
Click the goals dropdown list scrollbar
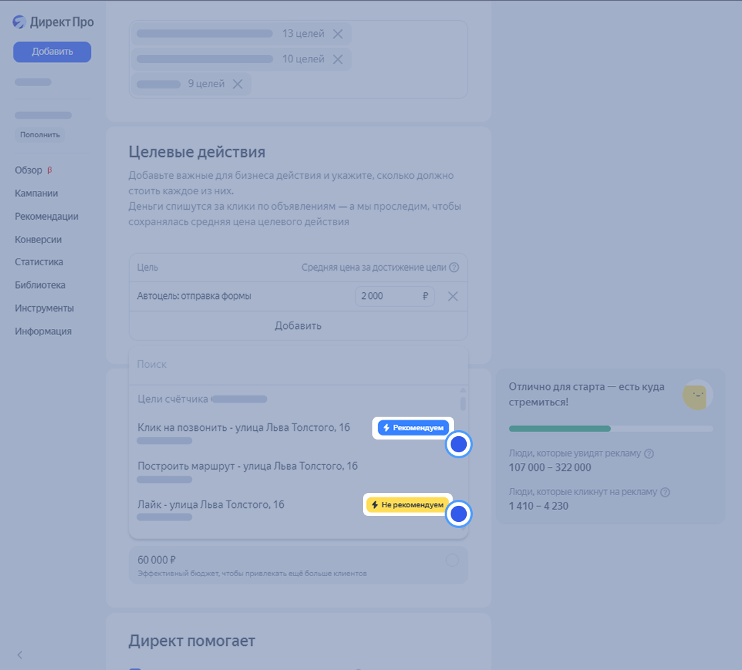463,403
